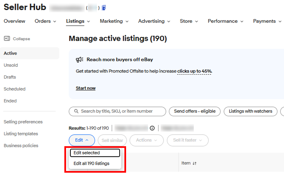Expand the Marketing menu
The image size is (284, 174).
[x=114, y=21]
